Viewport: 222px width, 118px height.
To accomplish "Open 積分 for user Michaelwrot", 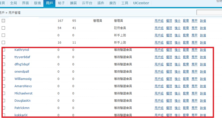I will coord(177,93).
